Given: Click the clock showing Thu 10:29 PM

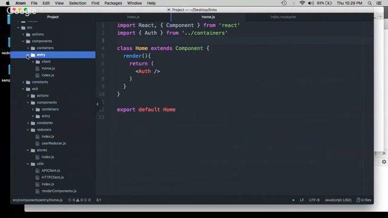Looking at the screenshot, I should click(x=349, y=3).
